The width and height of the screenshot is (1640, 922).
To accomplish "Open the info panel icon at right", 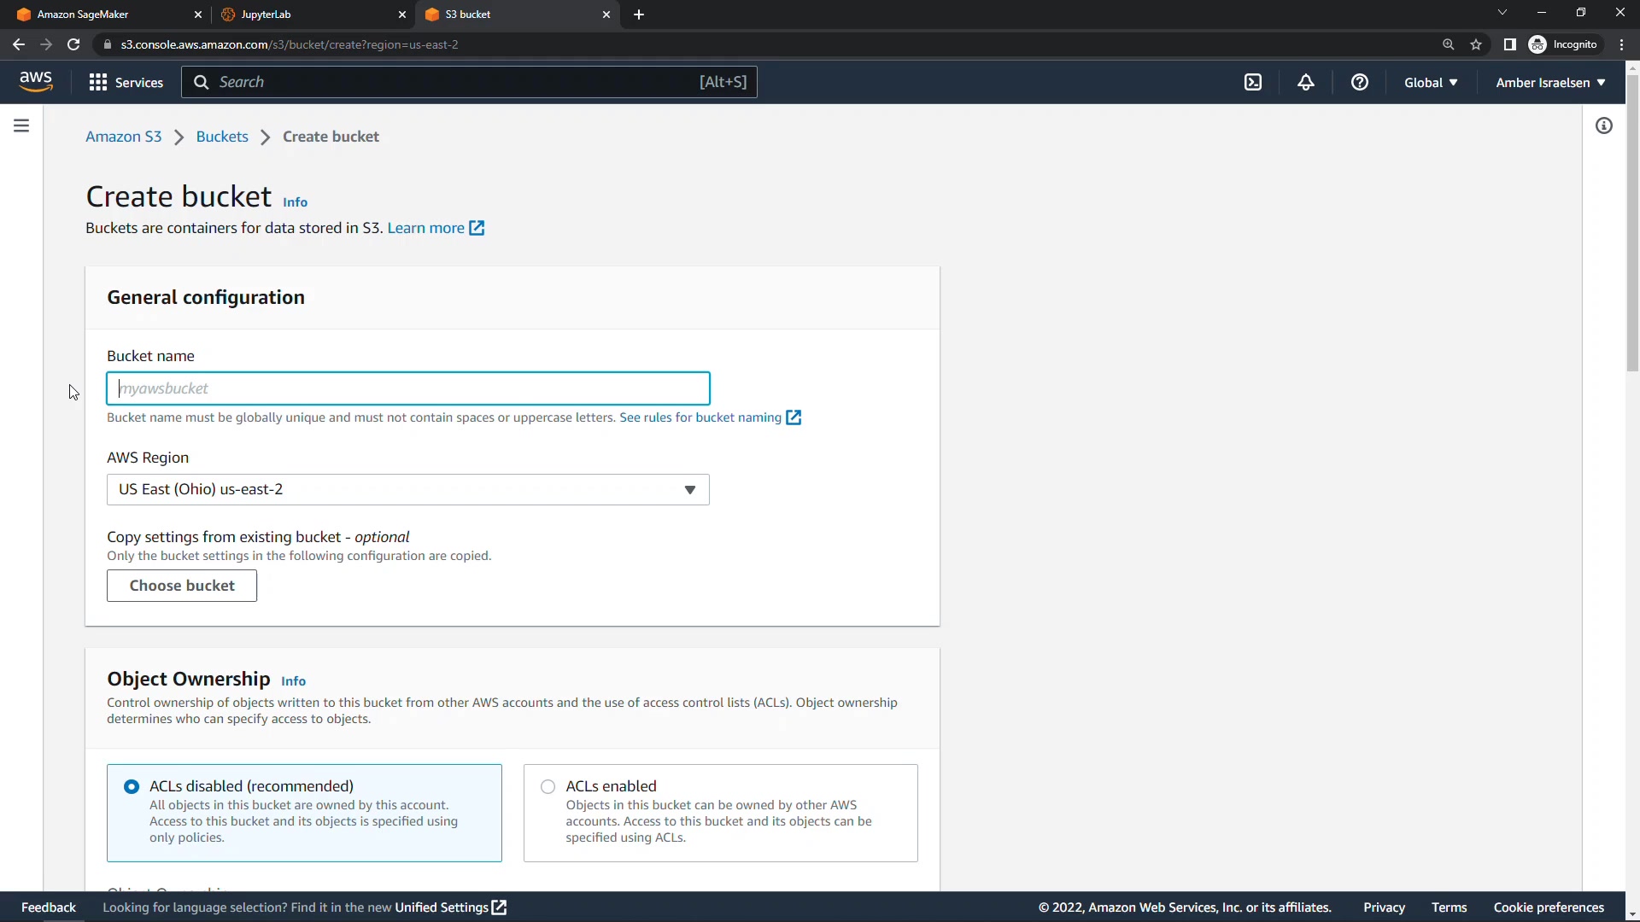I will [x=1603, y=125].
